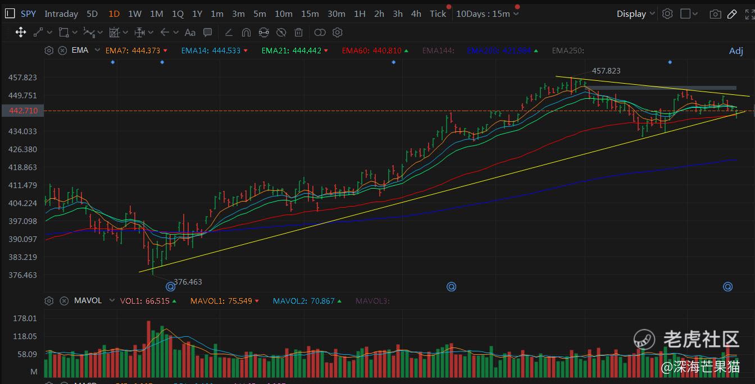
Task: Click the 442.710 current price label
Action: pyautogui.click(x=23, y=111)
